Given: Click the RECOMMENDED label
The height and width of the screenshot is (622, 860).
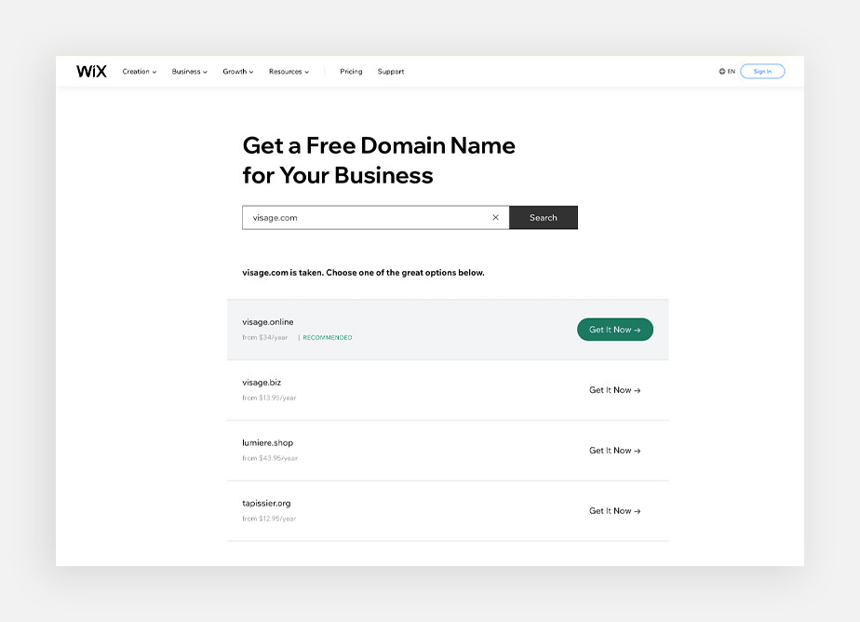Looking at the screenshot, I should (x=328, y=337).
